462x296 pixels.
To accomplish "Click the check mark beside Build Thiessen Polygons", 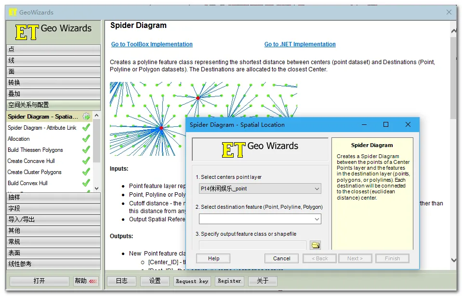I will coord(86,150).
